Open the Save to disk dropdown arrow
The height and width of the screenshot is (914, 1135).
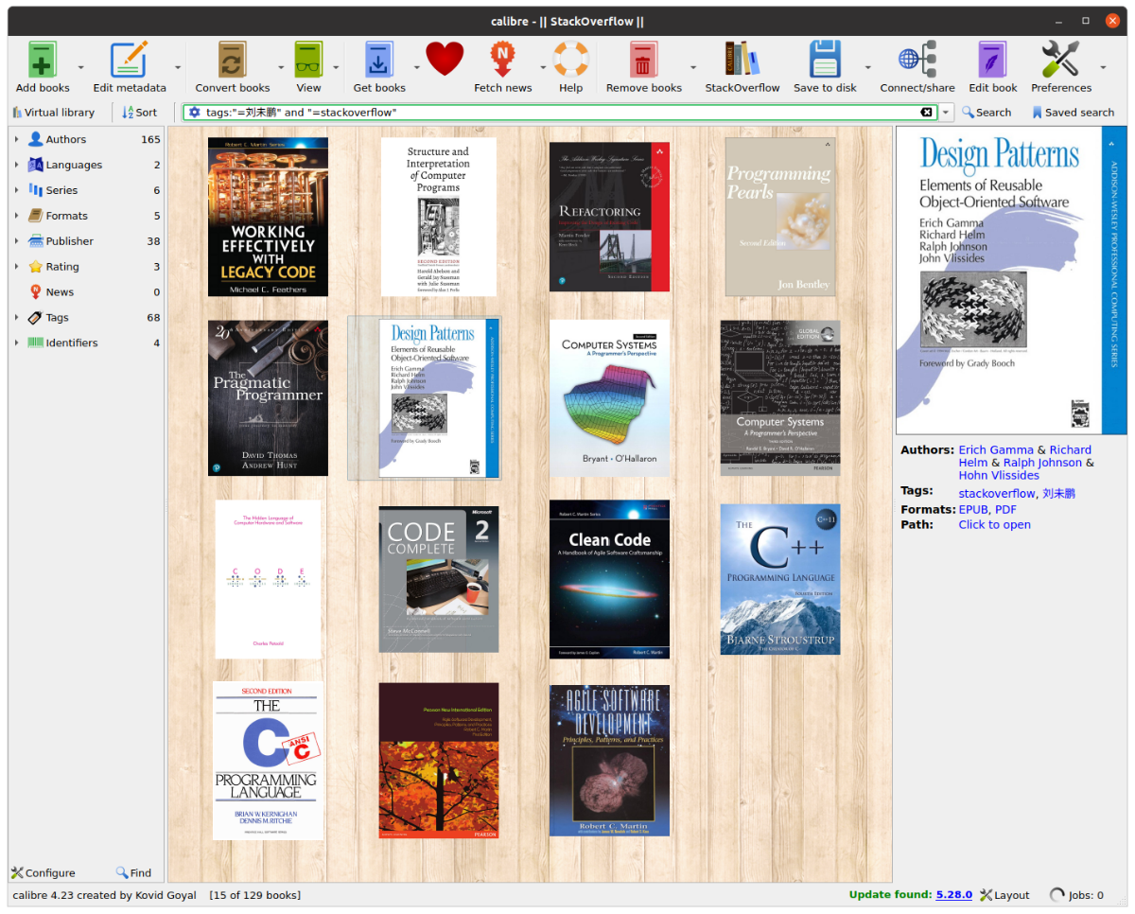[x=867, y=67]
